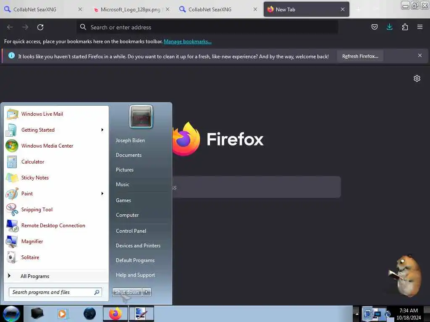Launch the Magnifier icon

click(12, 241)
